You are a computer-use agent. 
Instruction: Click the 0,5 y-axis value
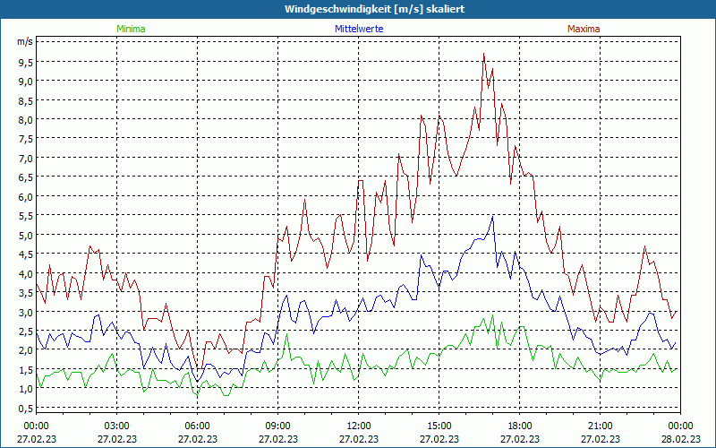click(26, 408)
